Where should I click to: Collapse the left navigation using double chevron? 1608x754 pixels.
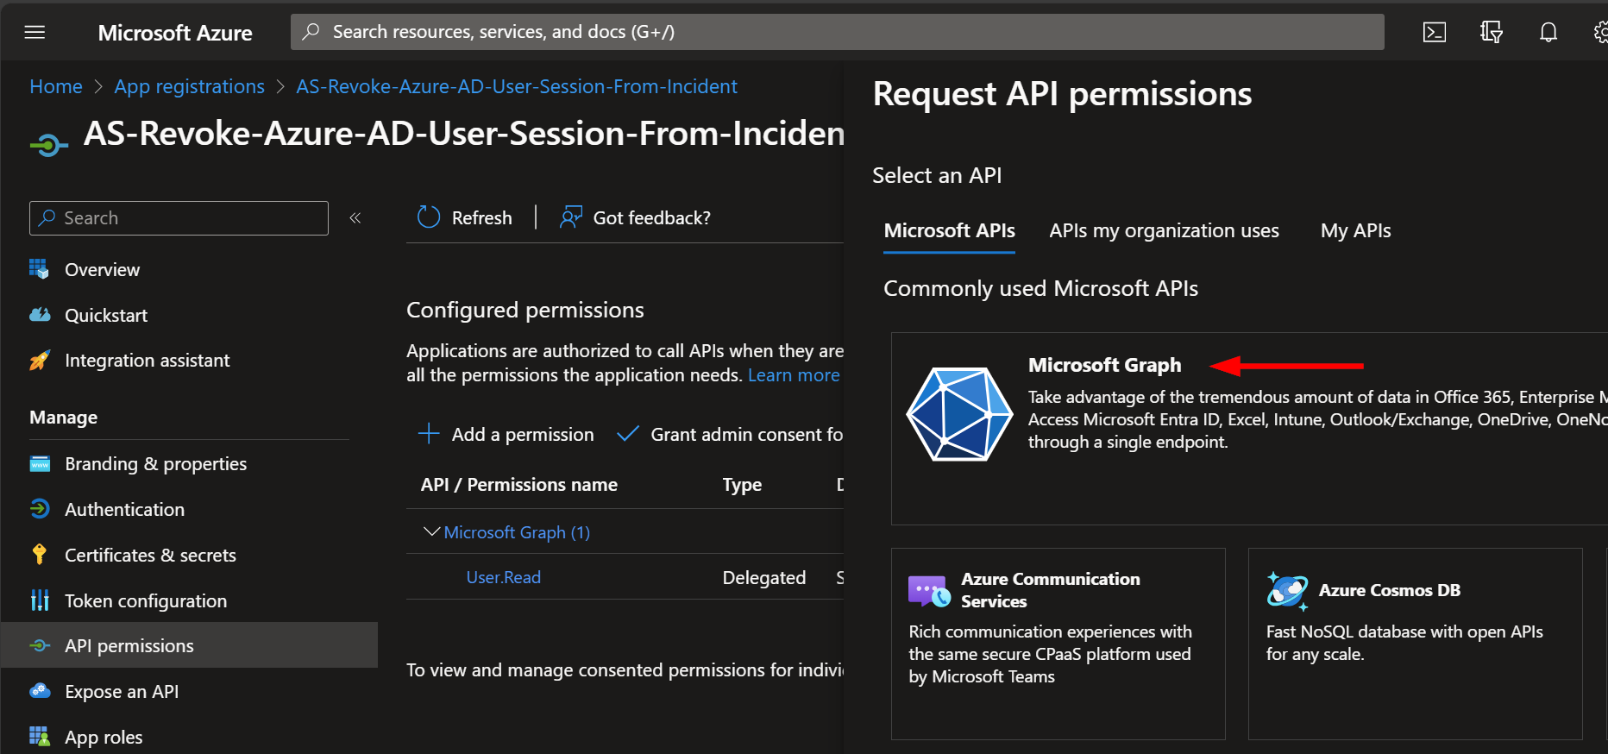tap(355, 218)
